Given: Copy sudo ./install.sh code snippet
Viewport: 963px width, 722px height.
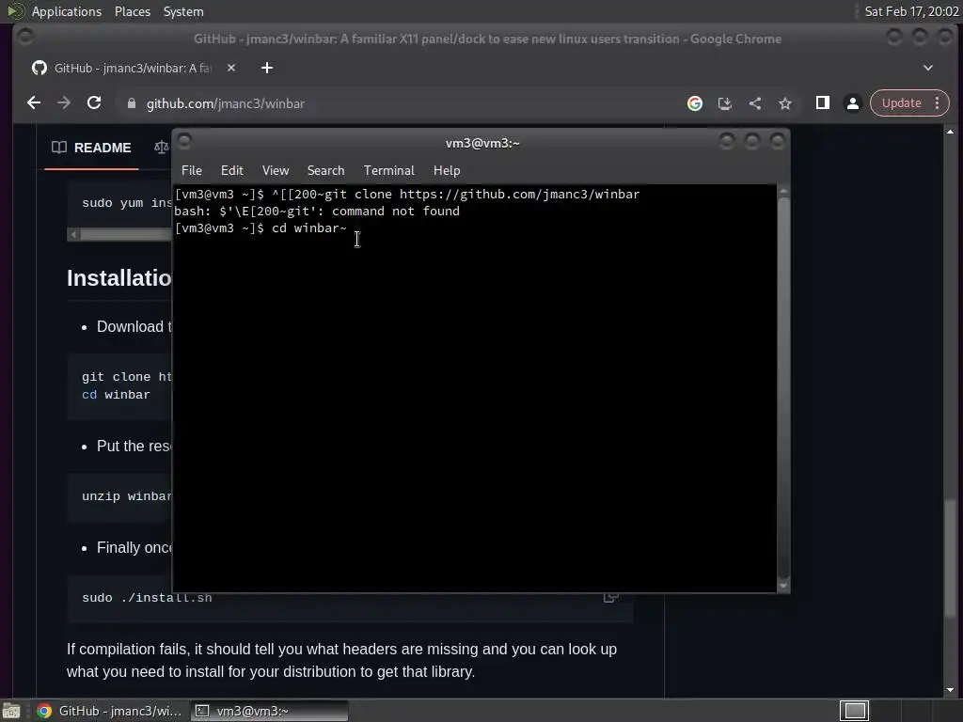Looking at the screenshot, I should click(610, 597).
